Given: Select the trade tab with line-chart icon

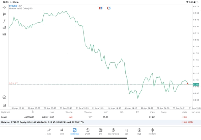Looking at the screenshot, I should click(74, 131).
